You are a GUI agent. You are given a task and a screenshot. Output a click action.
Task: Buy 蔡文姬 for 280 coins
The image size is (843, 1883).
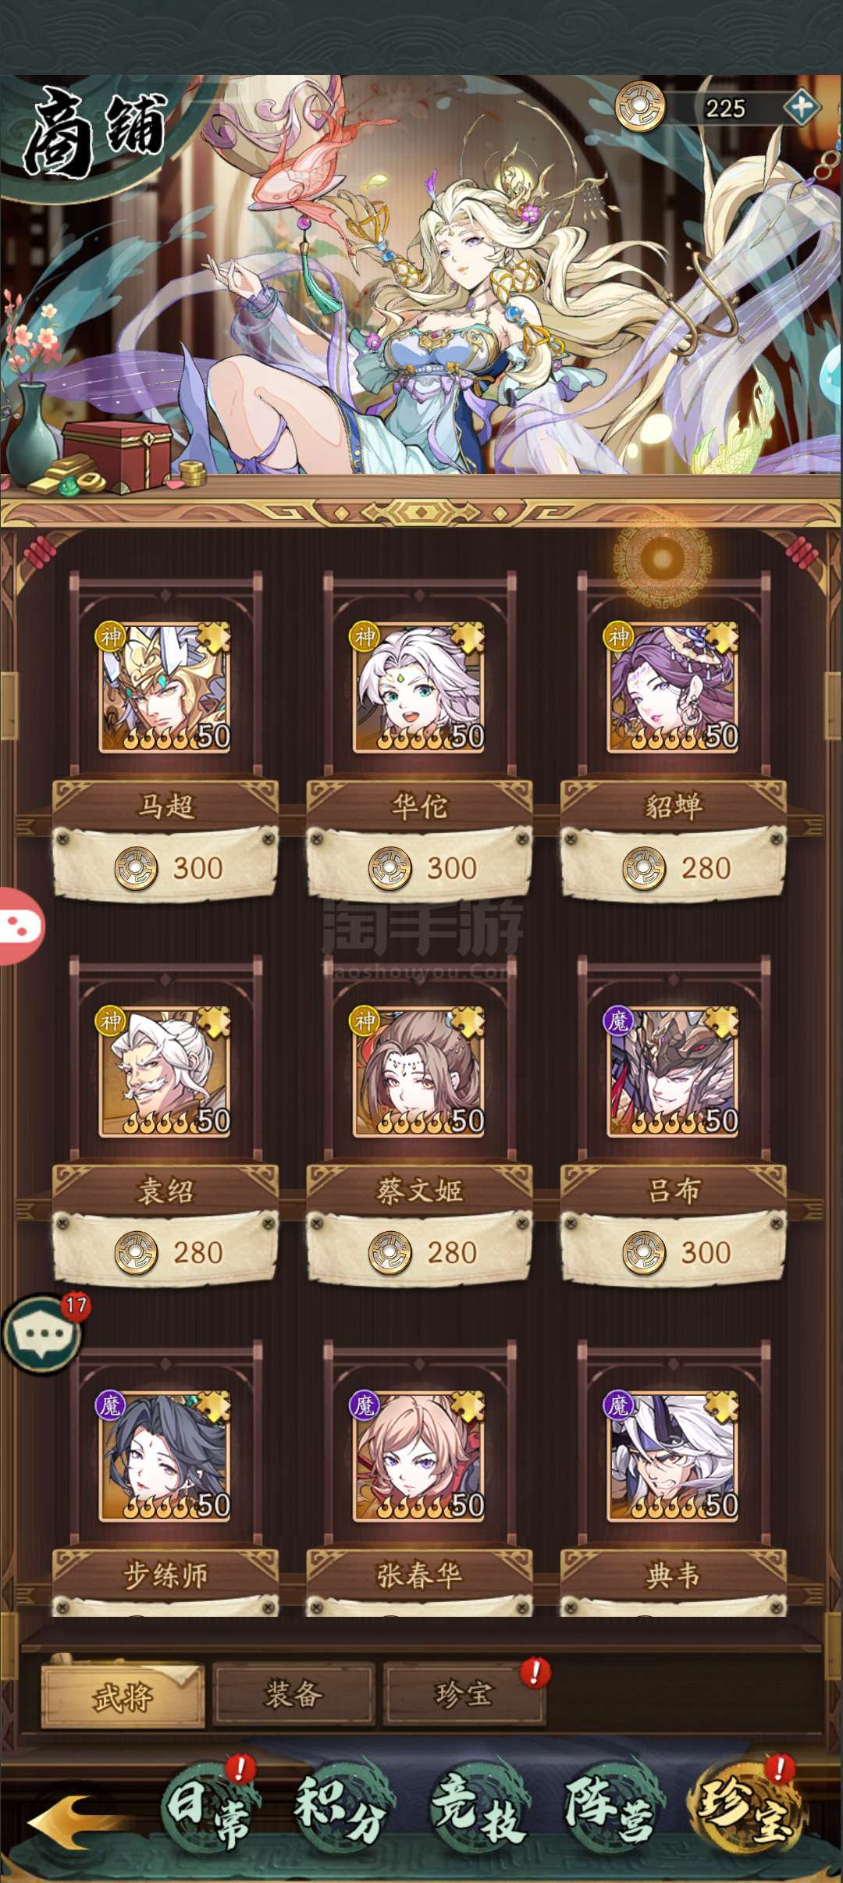pos(419,1252)
